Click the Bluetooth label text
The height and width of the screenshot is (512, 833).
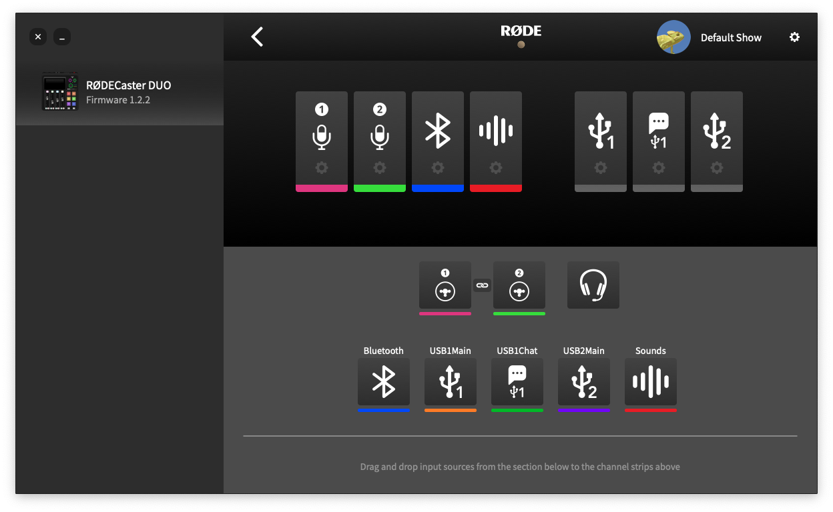pos(384,351)
